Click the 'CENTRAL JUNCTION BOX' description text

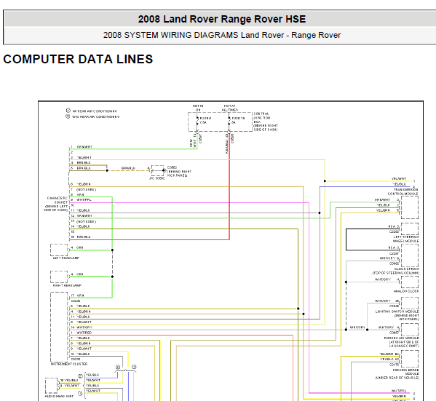(x=266, y=122)
